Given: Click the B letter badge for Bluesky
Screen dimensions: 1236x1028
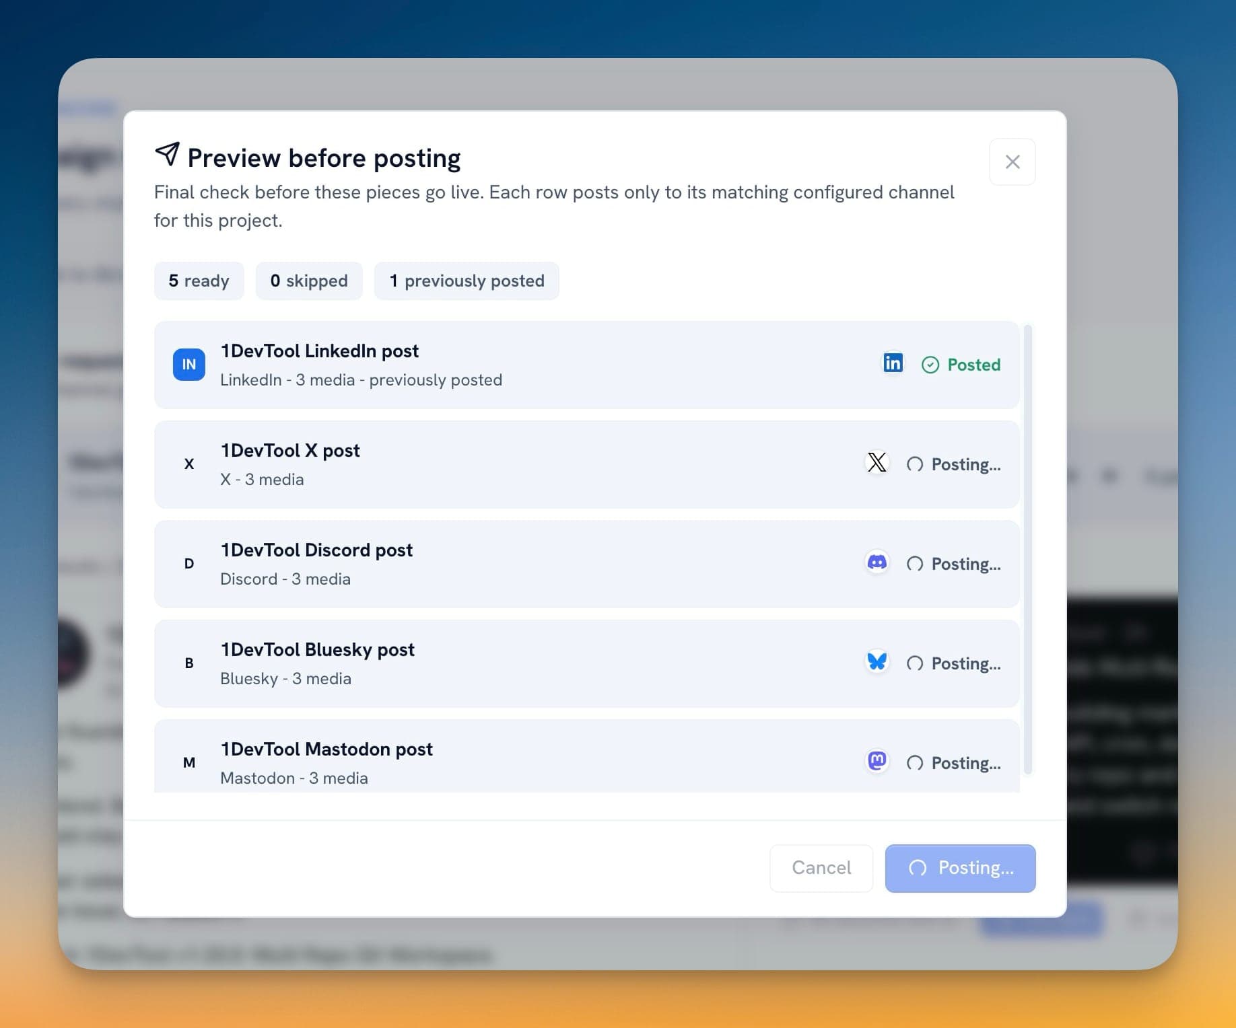Looking at the screenshot, I should pyautogui.click(x=189, y=663).
